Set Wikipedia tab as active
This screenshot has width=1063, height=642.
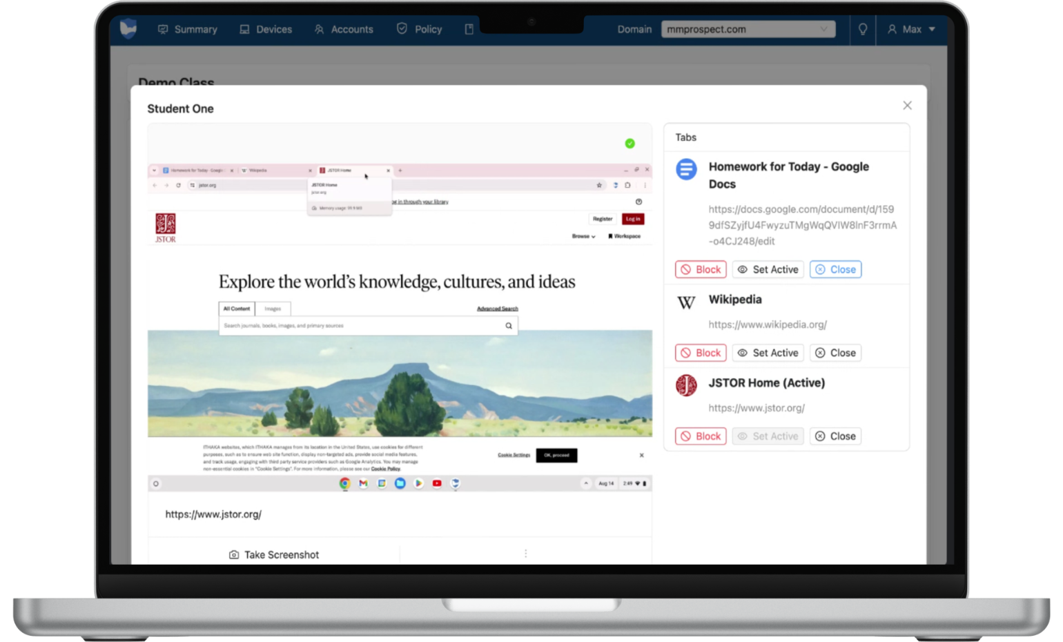[768, 353]
